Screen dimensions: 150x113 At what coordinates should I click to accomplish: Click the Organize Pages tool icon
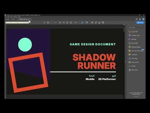click(129, 47)
